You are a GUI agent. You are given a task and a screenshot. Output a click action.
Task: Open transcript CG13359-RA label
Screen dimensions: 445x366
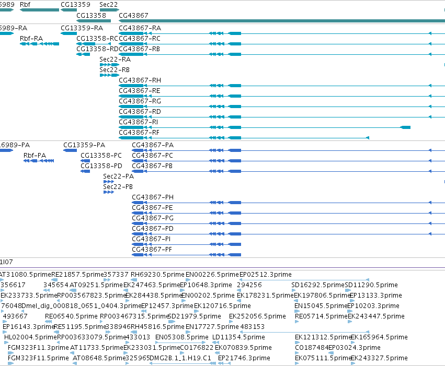(82, 28)
